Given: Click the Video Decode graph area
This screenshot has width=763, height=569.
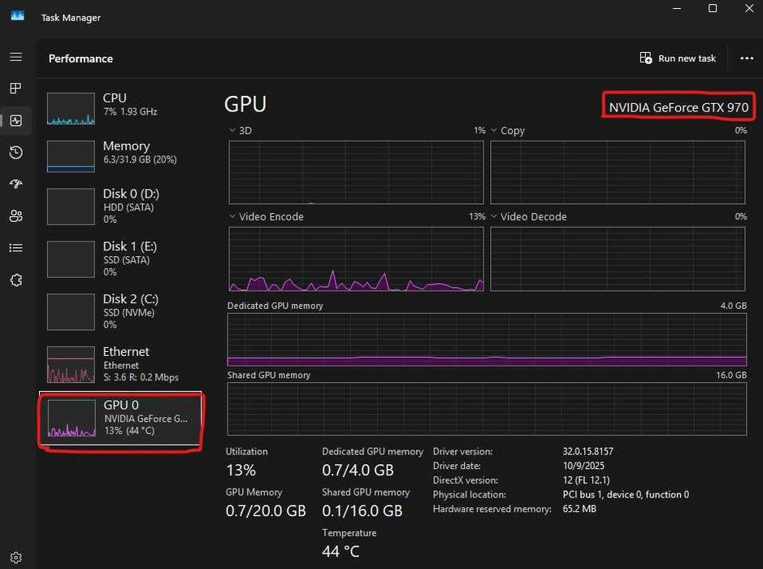Looking at the screenshot, I should (618, 259).
